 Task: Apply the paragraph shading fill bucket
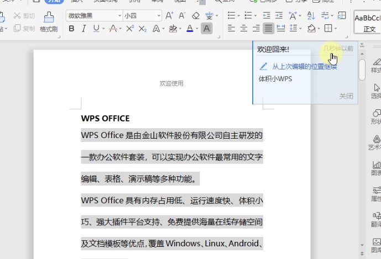pos(311,28)
